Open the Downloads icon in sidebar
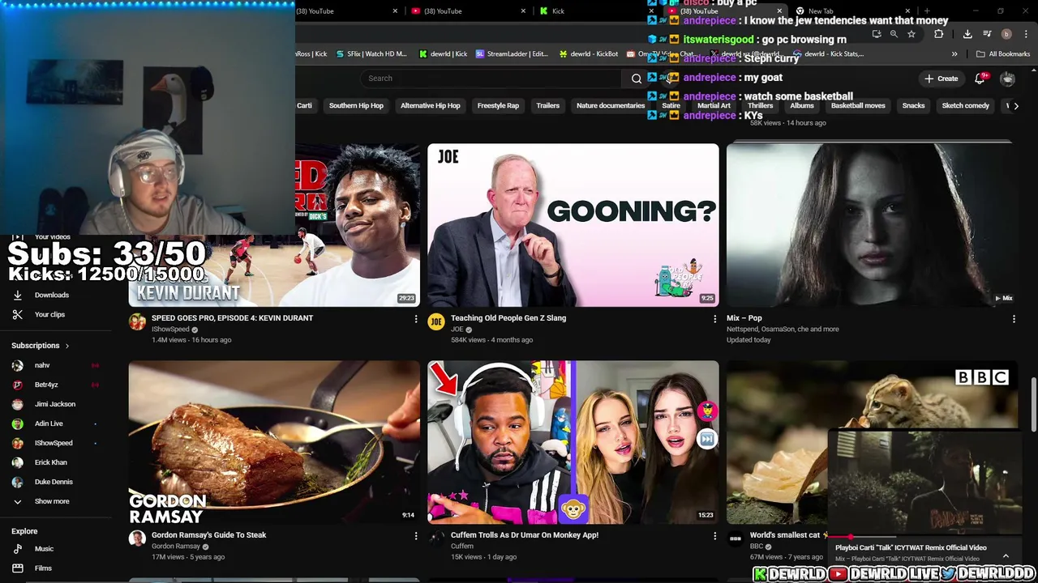Screen dimensions: 1038x583 (x=18, y=295)
